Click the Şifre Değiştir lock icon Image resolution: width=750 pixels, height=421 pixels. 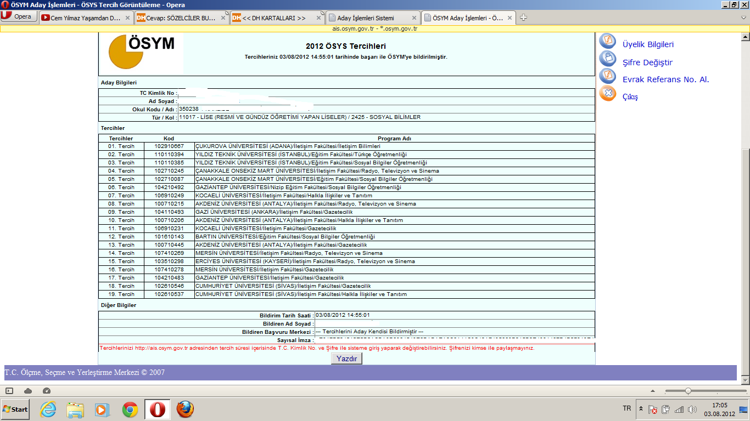(x=608, y=59)
